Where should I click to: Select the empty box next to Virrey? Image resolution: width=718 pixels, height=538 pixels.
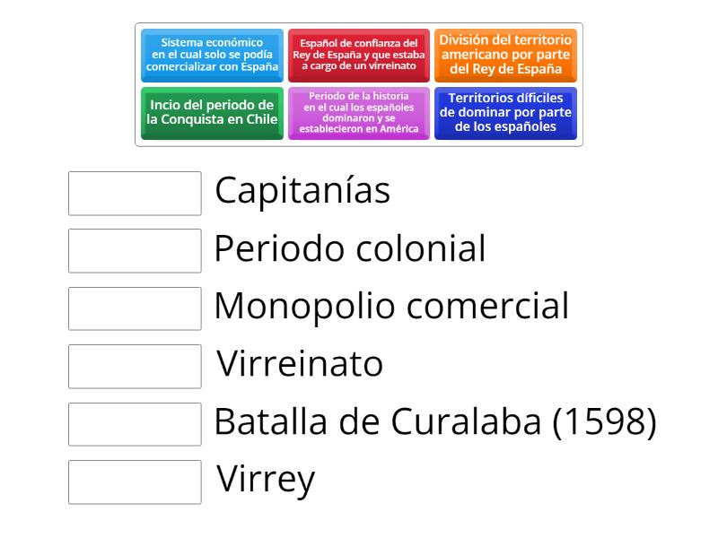[x=135, y=482]
